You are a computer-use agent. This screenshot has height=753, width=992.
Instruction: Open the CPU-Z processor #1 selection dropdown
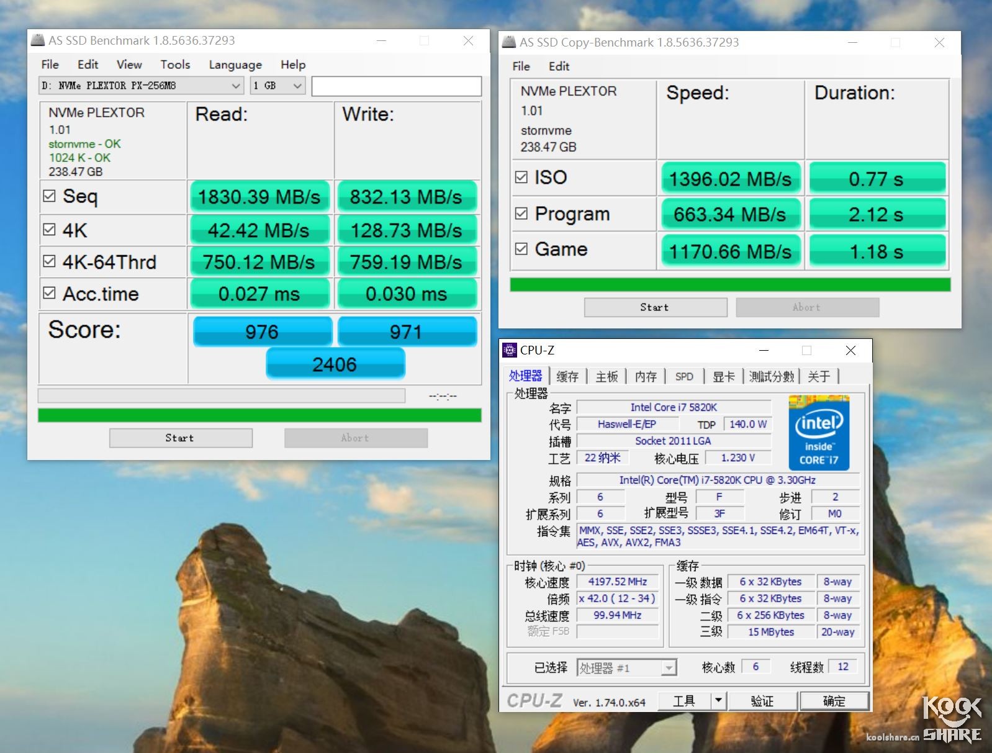click(x=626, y=668)
